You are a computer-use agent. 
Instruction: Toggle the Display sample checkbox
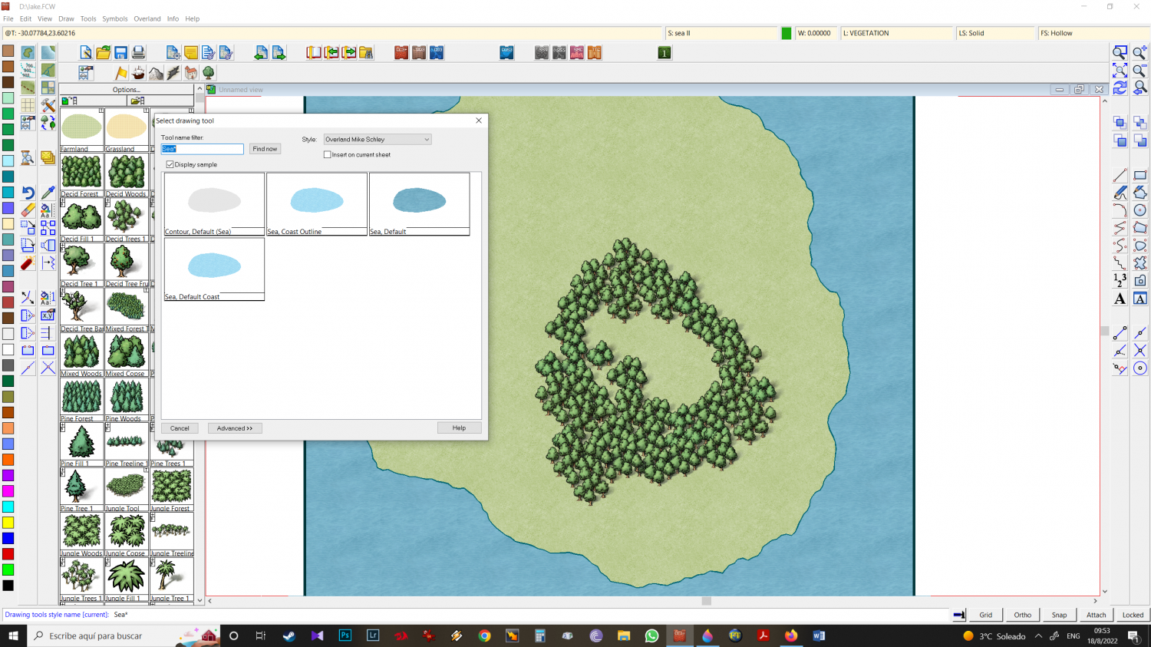(170, 164)
